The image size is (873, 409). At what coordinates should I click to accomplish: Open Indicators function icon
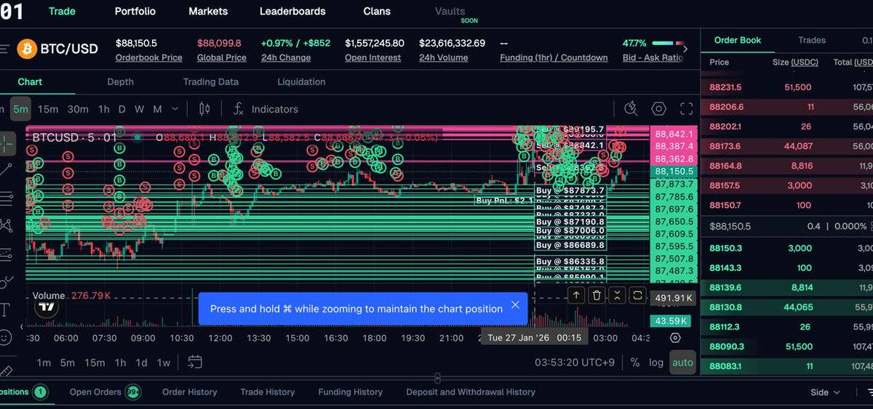(x=238, y=109)
